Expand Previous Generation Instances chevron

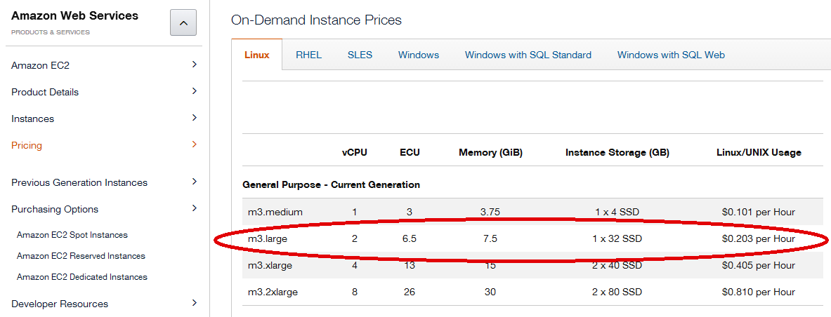(x=194, y=182)
